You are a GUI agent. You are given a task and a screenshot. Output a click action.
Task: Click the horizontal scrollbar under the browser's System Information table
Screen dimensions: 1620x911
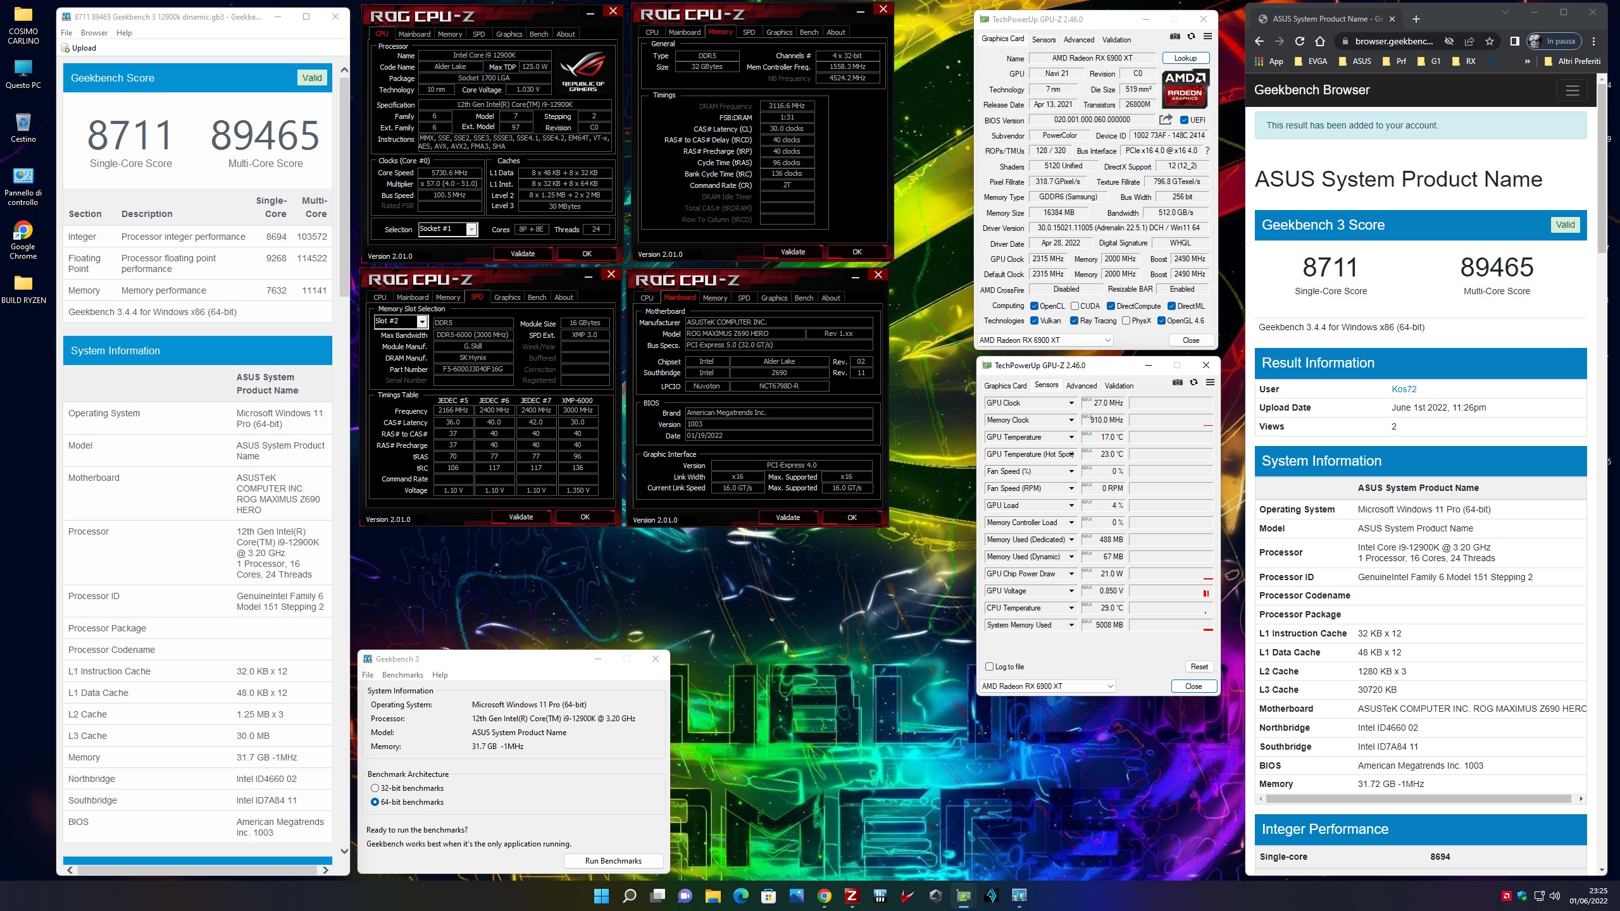point(1419,799)
